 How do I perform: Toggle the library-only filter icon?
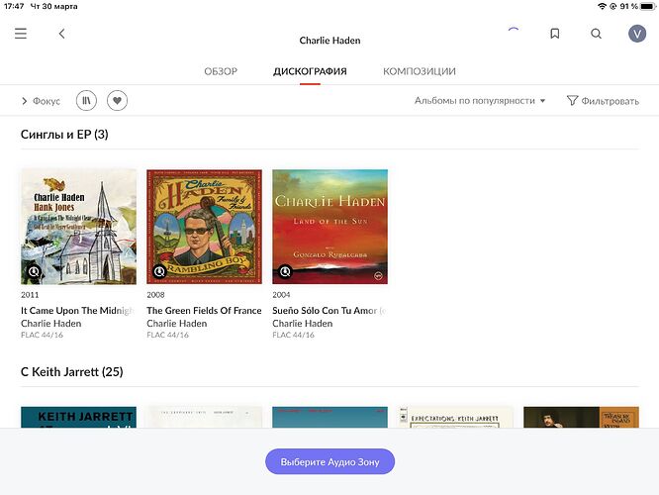[x=86, y=101]
